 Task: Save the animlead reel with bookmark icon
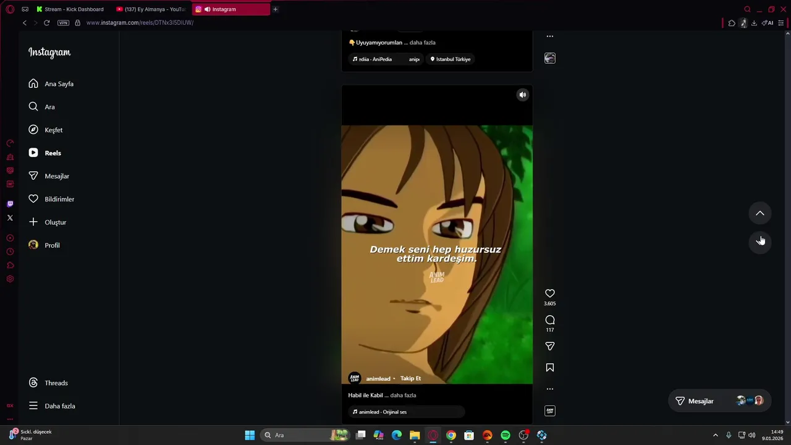pyautogui.click(x=550, y=368)
